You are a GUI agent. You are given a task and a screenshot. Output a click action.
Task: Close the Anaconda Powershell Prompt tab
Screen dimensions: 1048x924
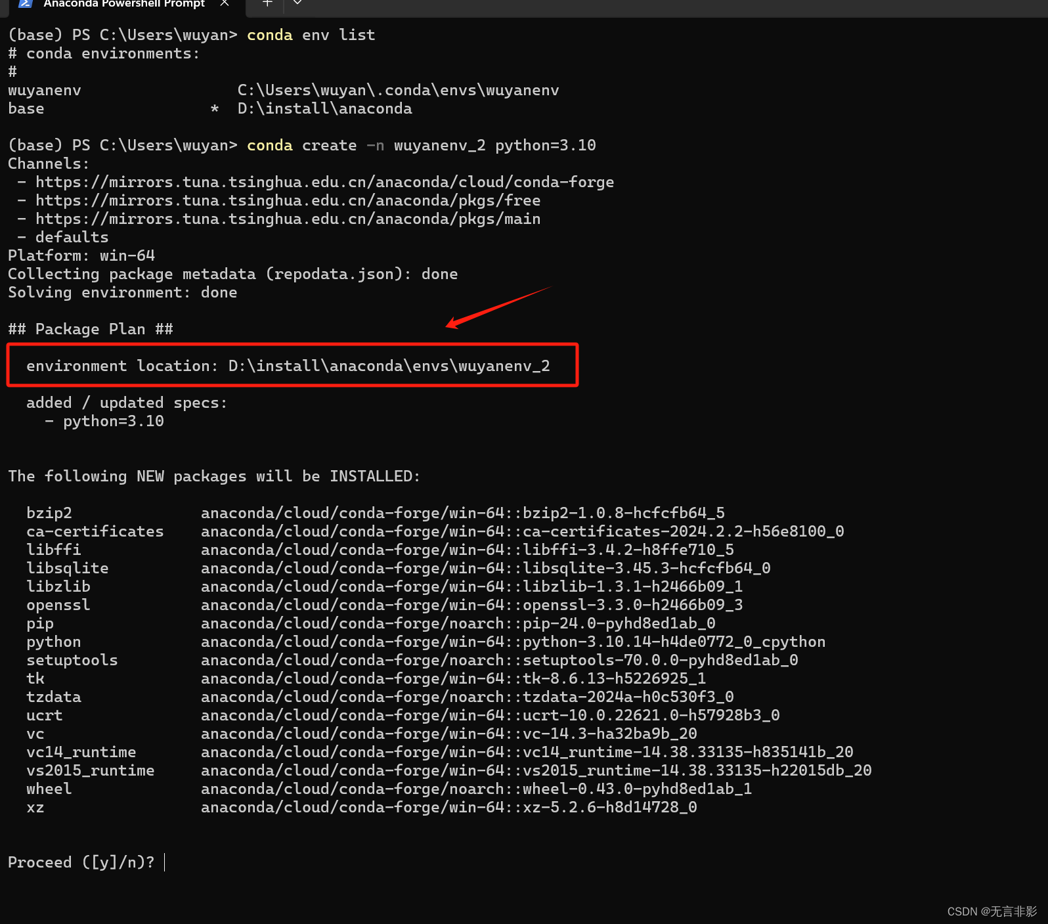(x=225, y=3)
